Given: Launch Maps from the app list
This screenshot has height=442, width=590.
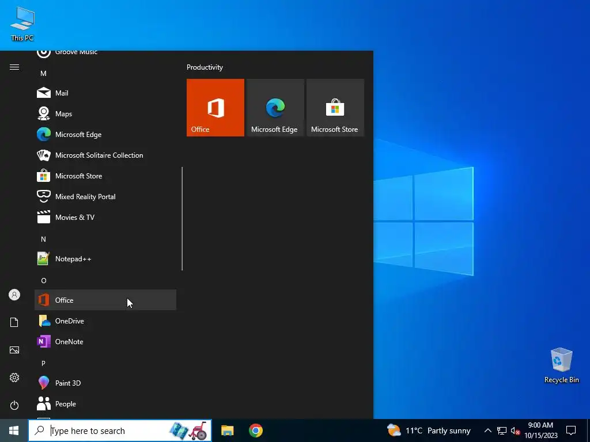Looking at the screenshot, I should click(105, 113).
